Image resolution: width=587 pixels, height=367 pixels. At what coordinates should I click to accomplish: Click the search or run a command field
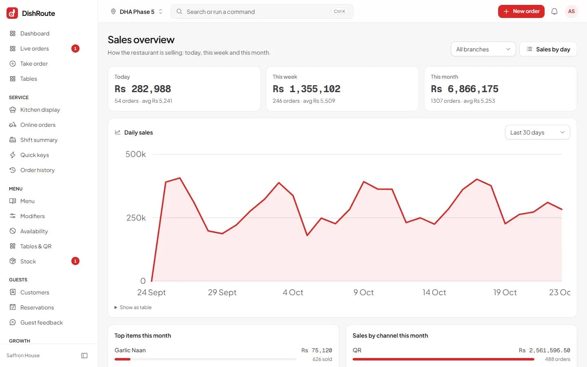point(262,11)
